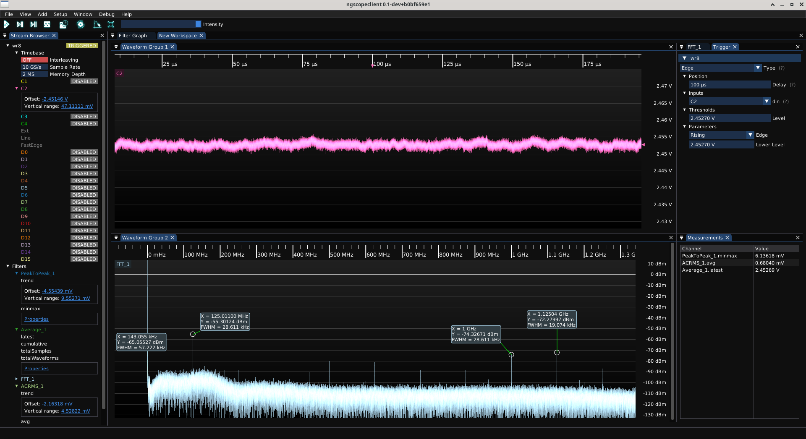The height and width of the screenshot is (439, 806).
Task: Close the Waveform Group 2 tab
Action: tap(172, 238)
